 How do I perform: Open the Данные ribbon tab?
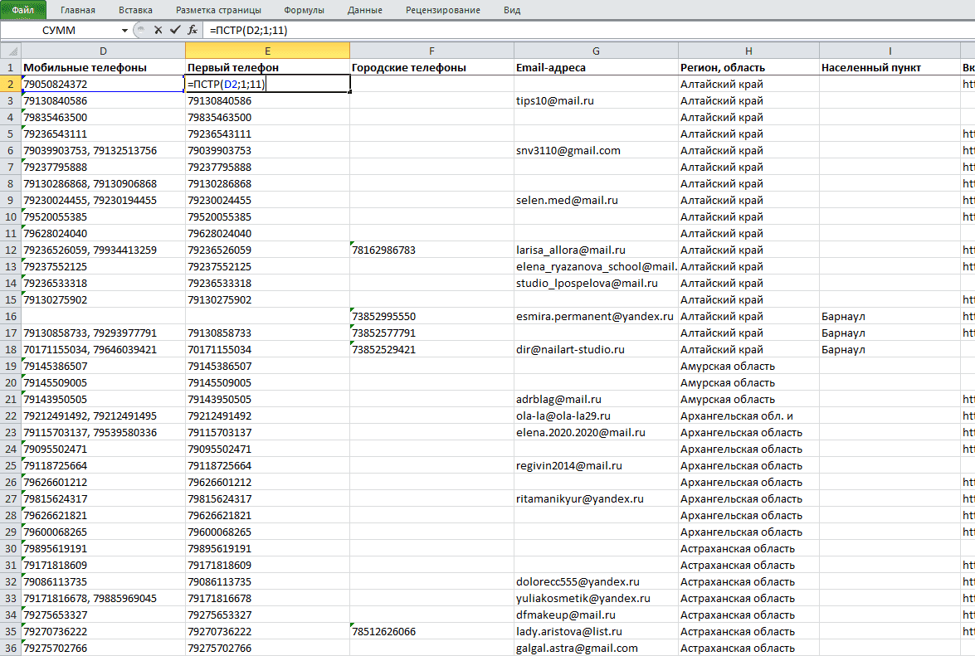[x=365, y=10]
